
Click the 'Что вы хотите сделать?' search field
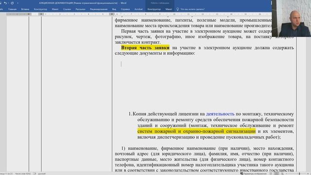pyautogui.click(x=192, y=9)
